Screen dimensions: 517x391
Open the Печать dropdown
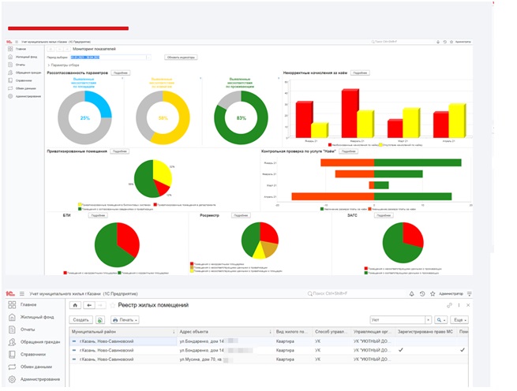125,320
